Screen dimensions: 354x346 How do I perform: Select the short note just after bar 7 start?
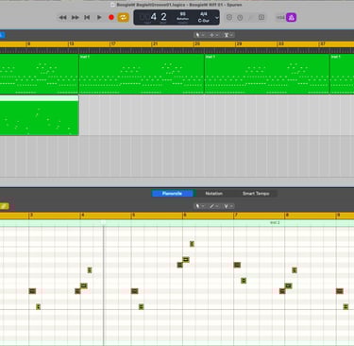pyautogui.click(x=244, y=281)
